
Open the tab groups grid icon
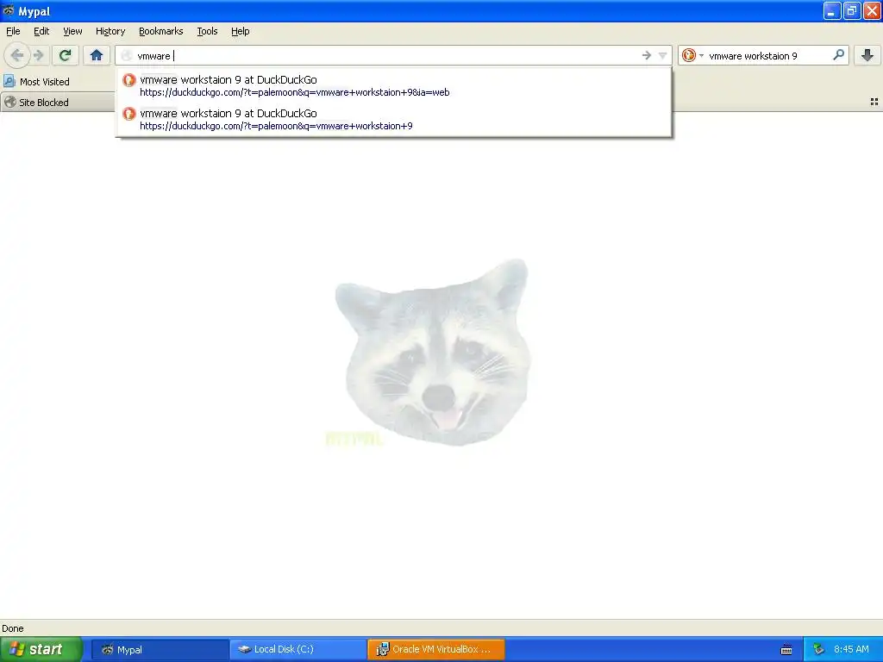click(x=874, y=102)
